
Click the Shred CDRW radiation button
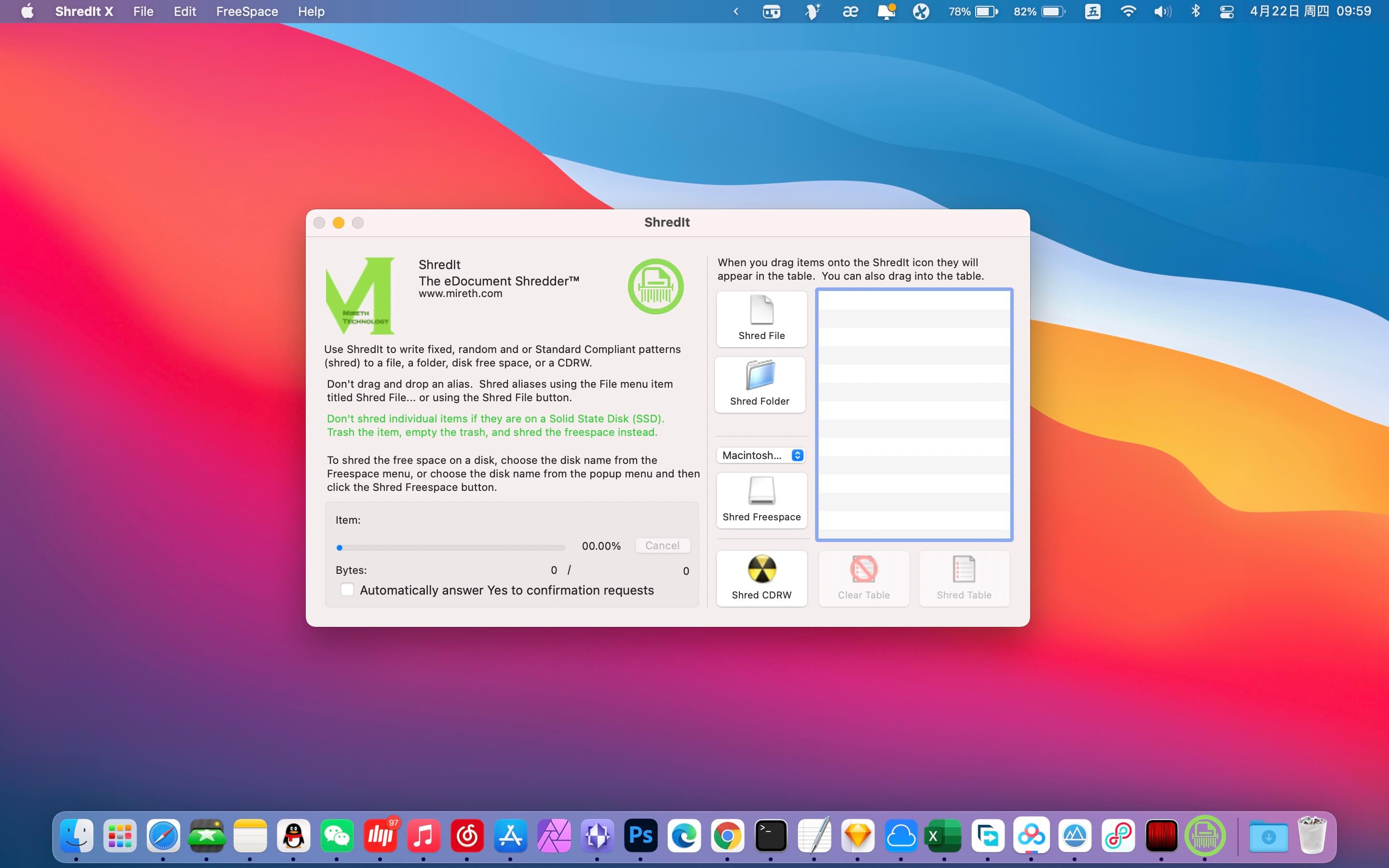(762, 578)
